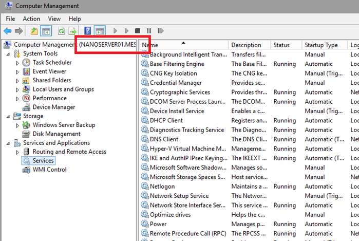Click the Refresh toolbar icon

pyautogui.click(x=61, y=31)
